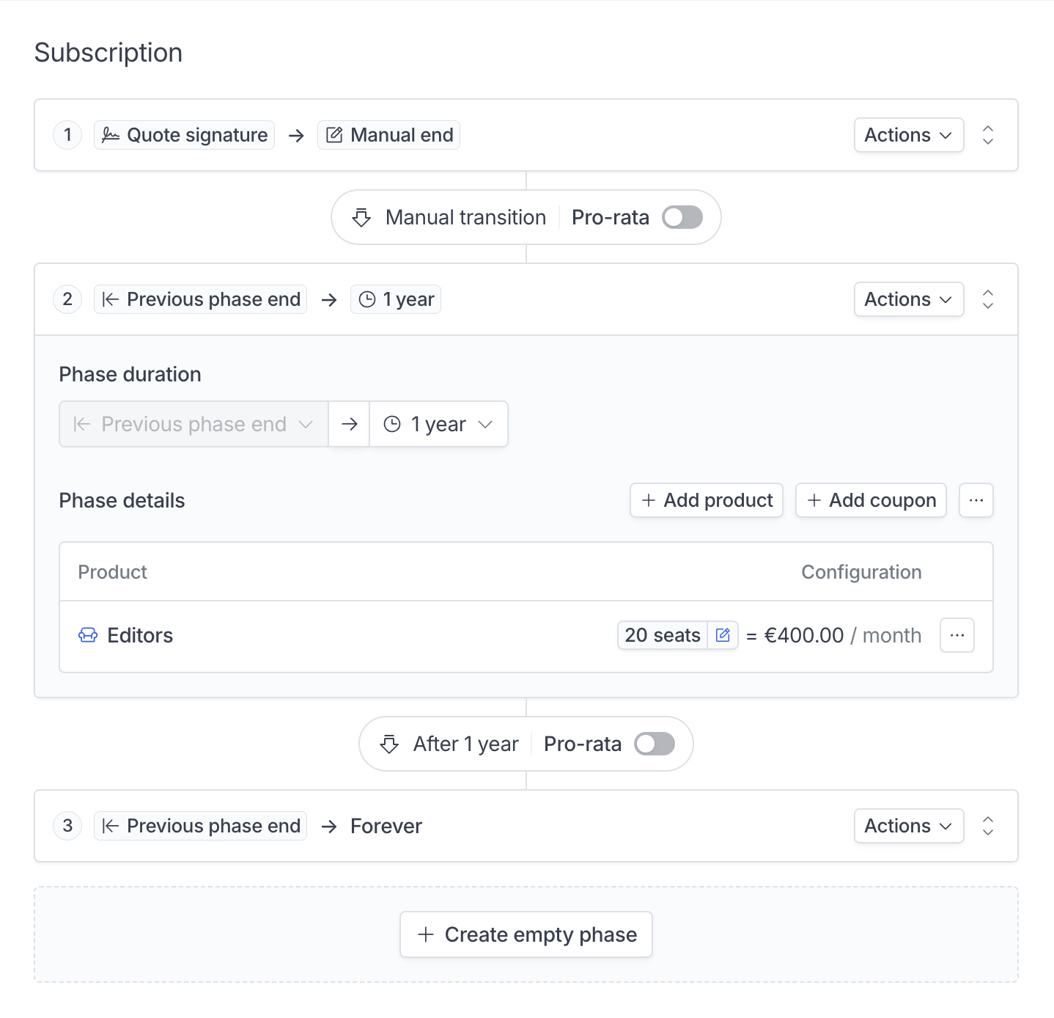Expand phase 3 using its up-down chevron
Image resolution: width=1054 pixels, height=1018 pixels.
(x=988, y=826)
